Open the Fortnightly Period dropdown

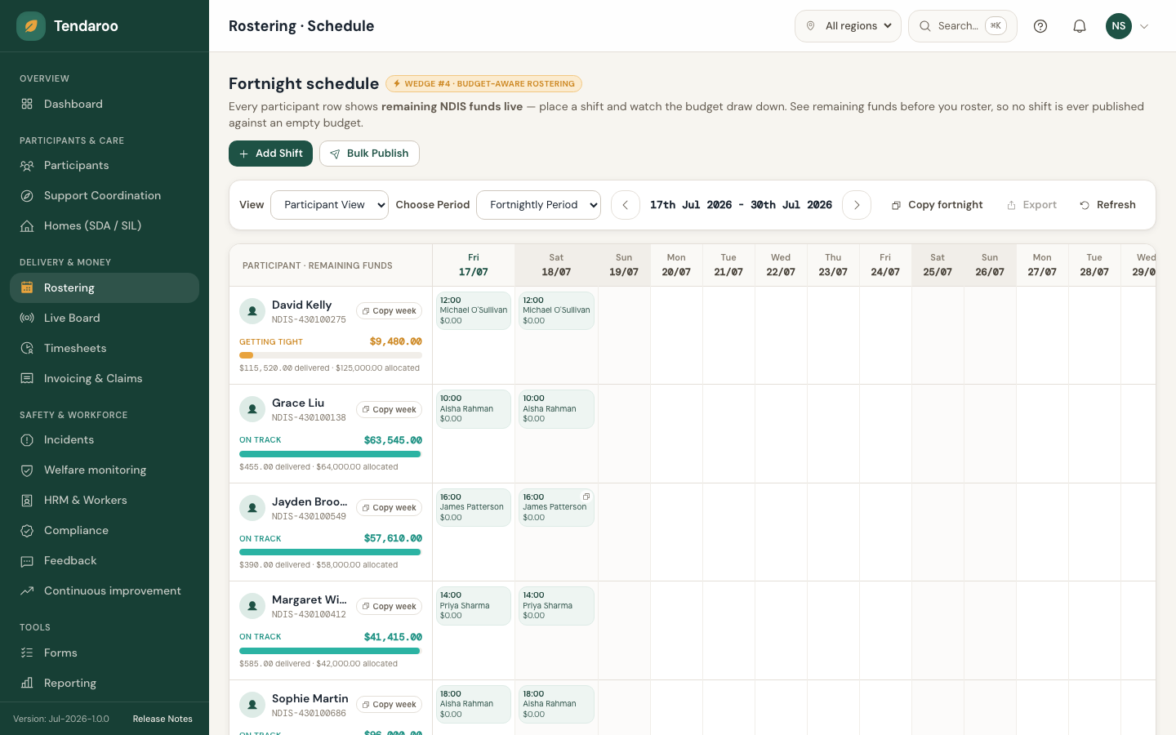538,205
